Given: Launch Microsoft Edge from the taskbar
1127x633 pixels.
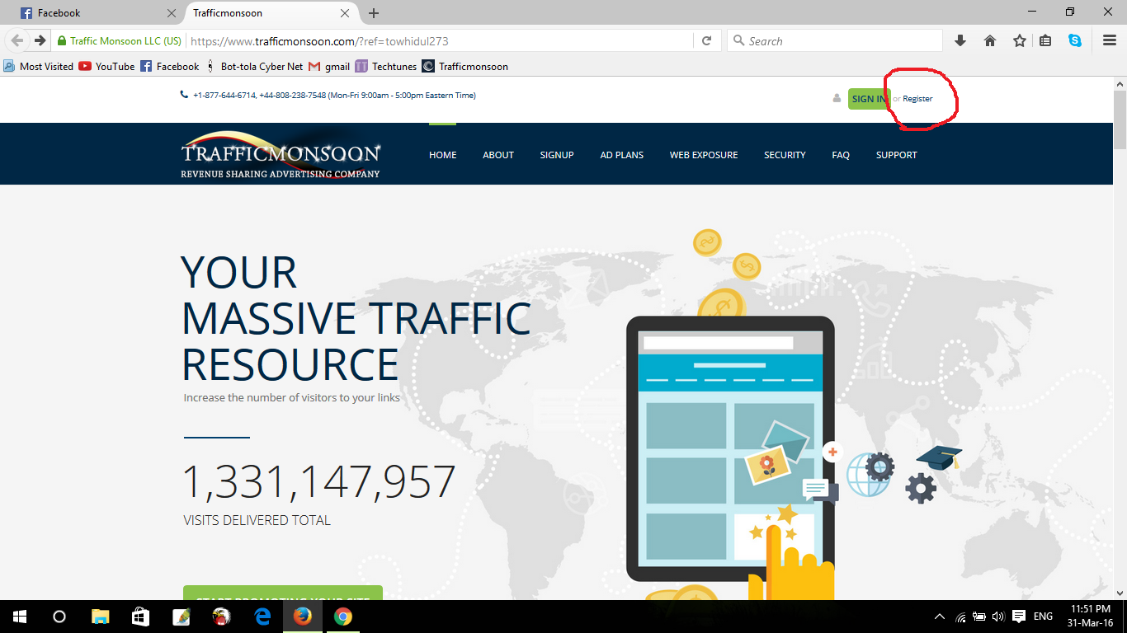Looking at the screenshot, I should coord(262,617).
